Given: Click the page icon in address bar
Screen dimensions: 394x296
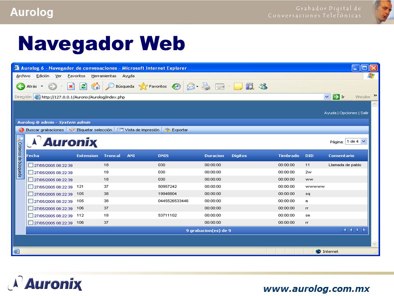Looking at the screenshot, I should (37, 97).
